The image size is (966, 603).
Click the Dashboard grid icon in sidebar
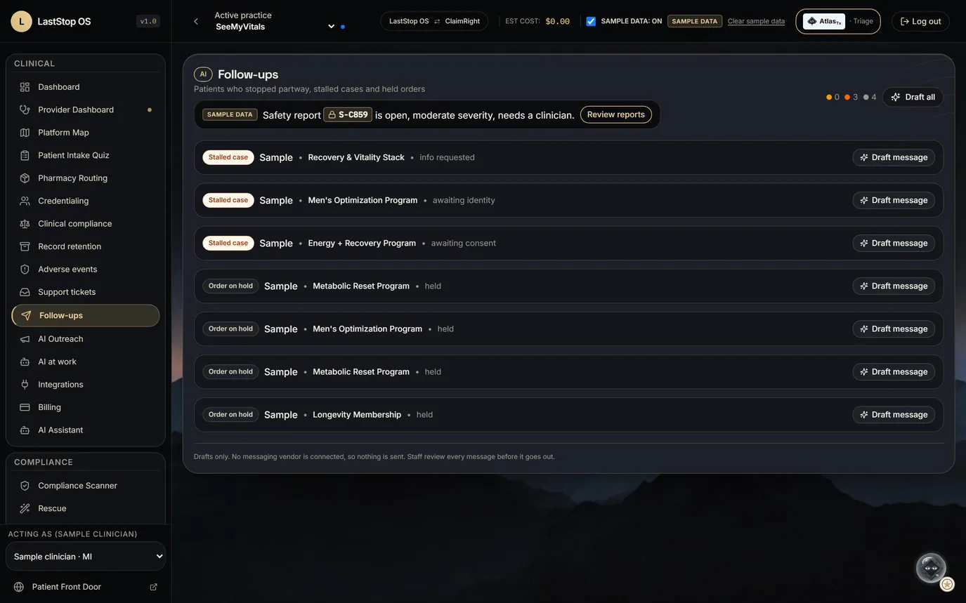coord(25,87)
